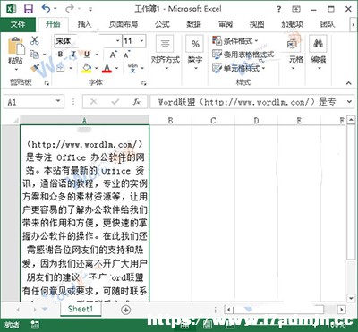Image resolution: width=358 pixels, height=332 pixels.
Task: Switch to the 页面布局 tab
Action: point(124,24)
